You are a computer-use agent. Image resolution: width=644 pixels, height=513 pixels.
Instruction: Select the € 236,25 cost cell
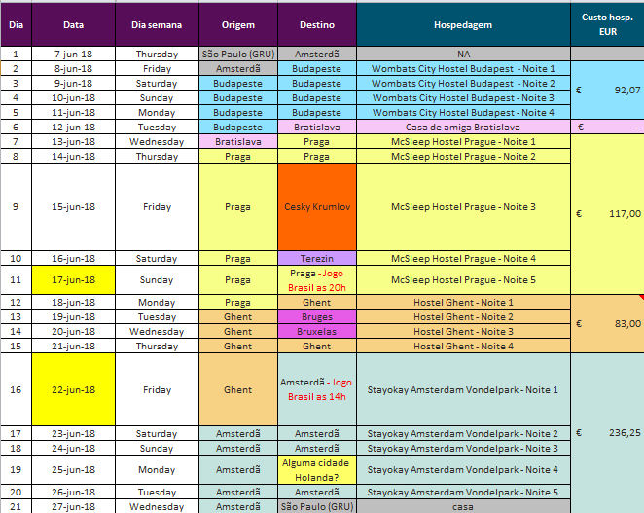[607, 433]
